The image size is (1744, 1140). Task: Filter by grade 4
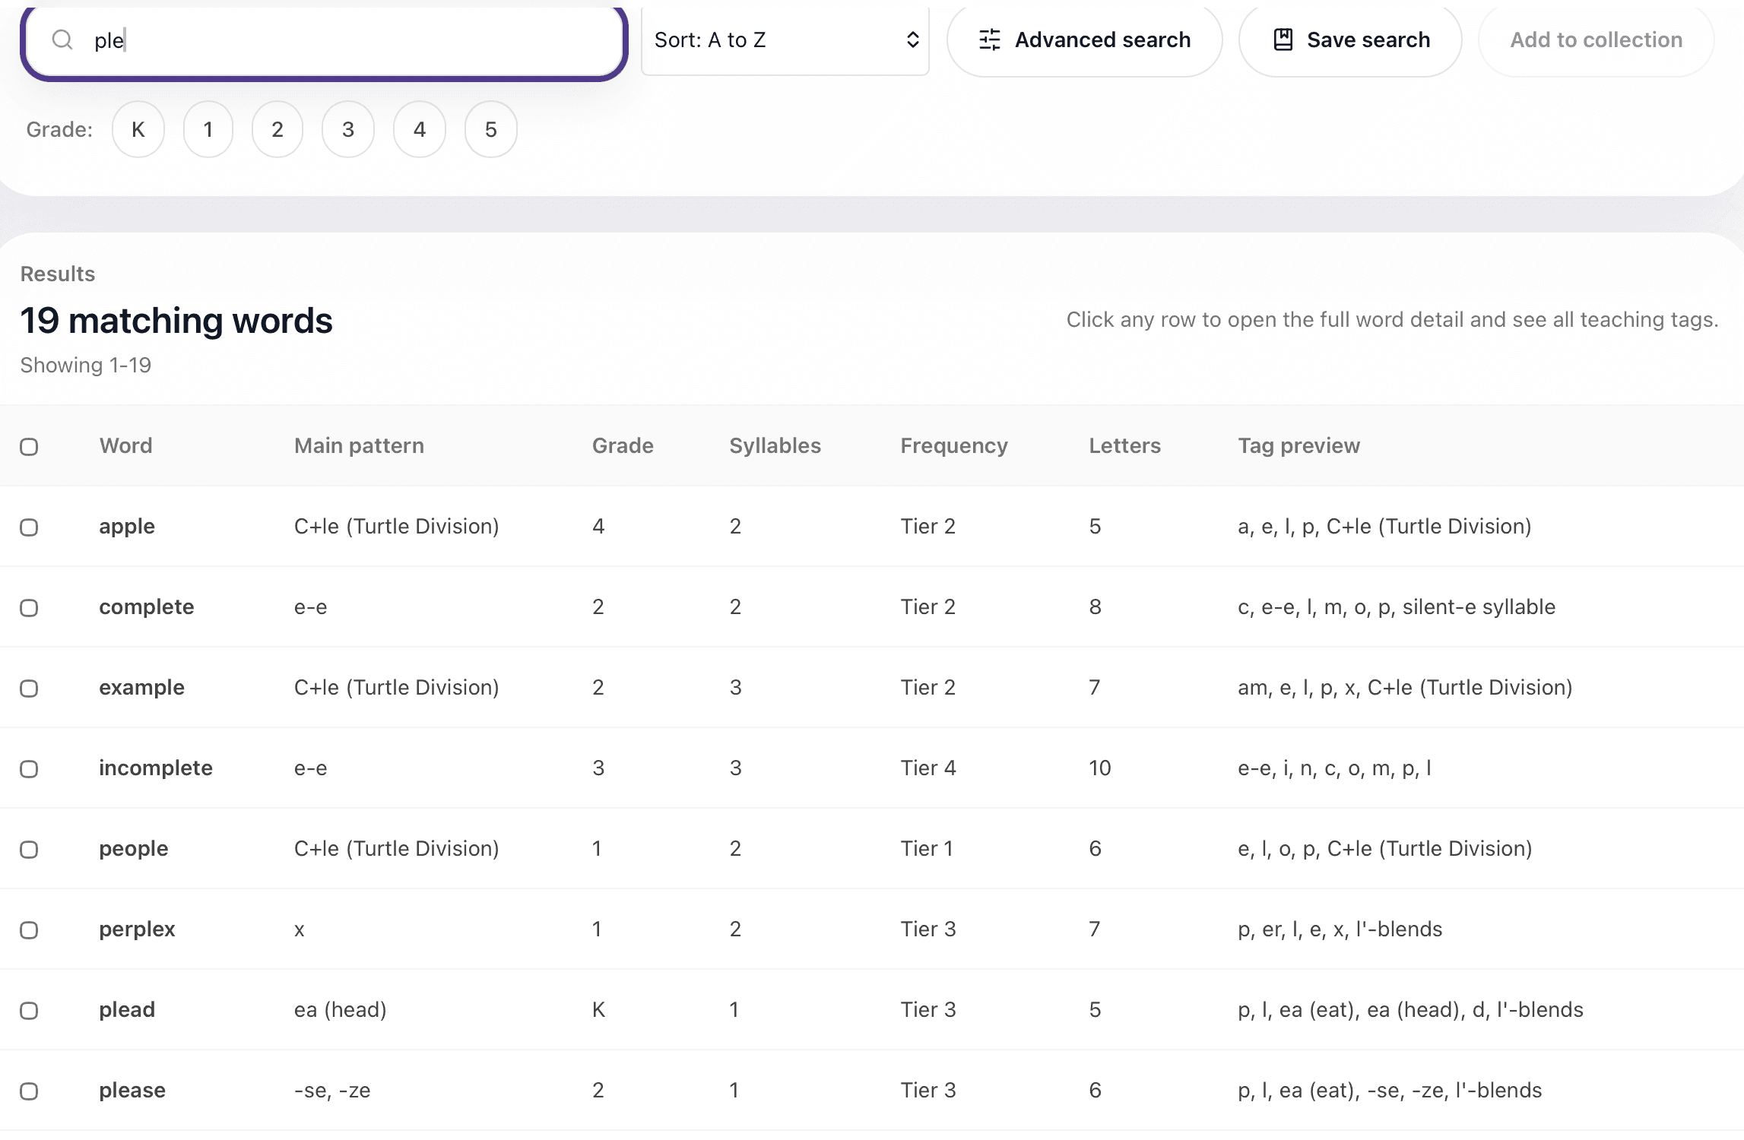coord(420,129)
